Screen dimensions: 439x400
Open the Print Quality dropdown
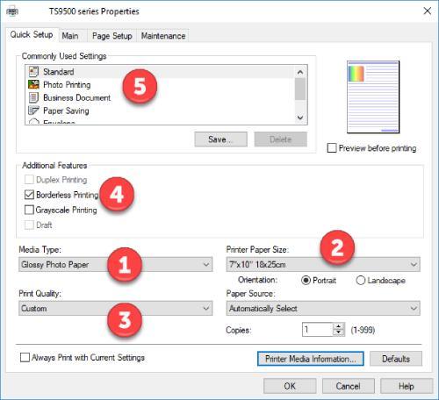pos(115,308)
